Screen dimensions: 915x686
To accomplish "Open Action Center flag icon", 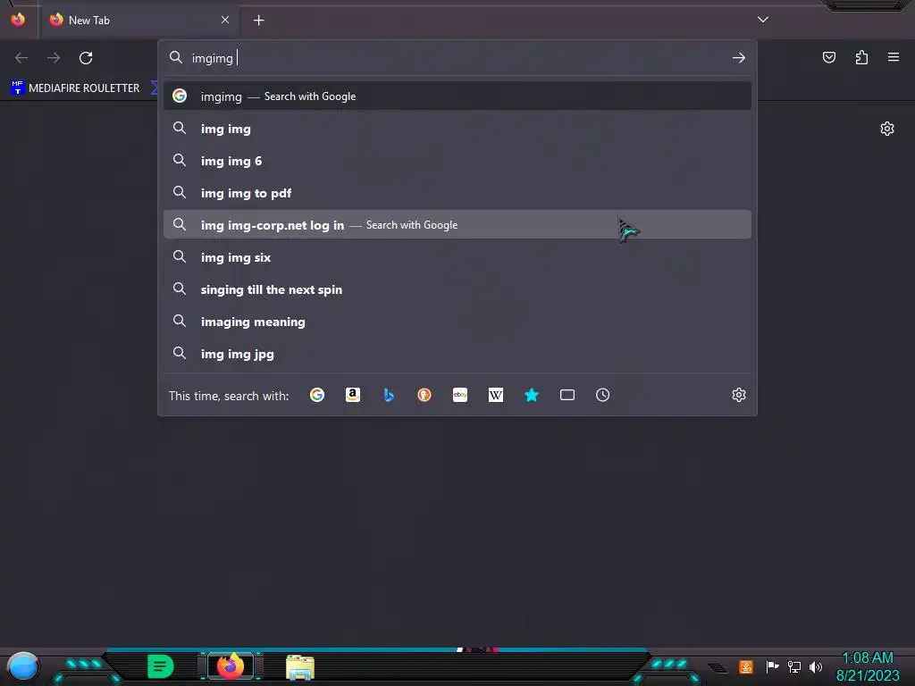I will (772, 666).
